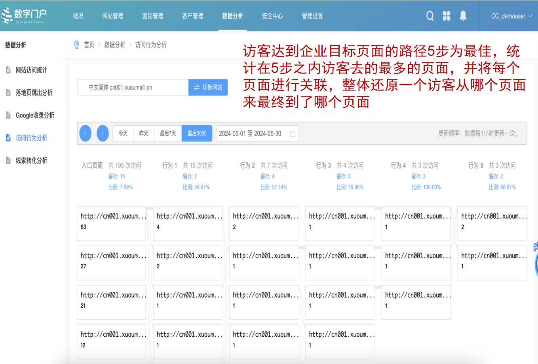Go to next date period arrow

click(x=103, y=133)
